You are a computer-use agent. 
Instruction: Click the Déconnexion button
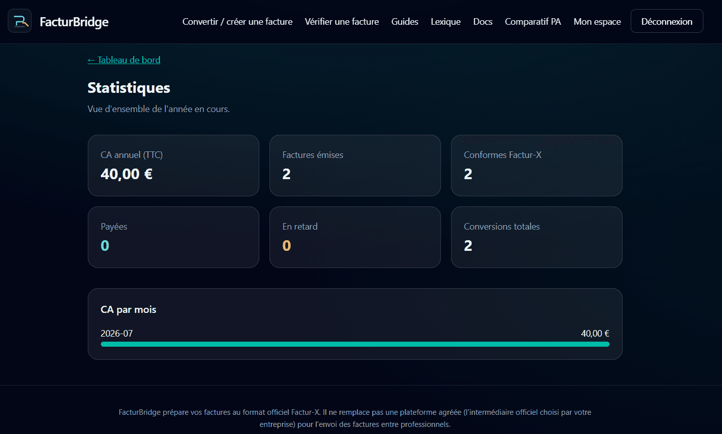(x=667, y=21)
